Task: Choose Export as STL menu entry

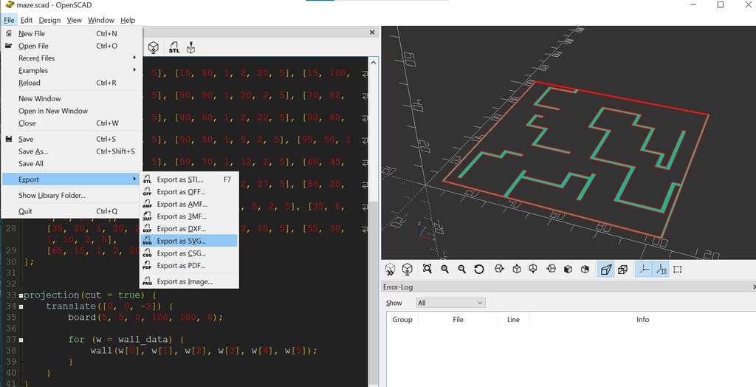Action: click(189, 179)
